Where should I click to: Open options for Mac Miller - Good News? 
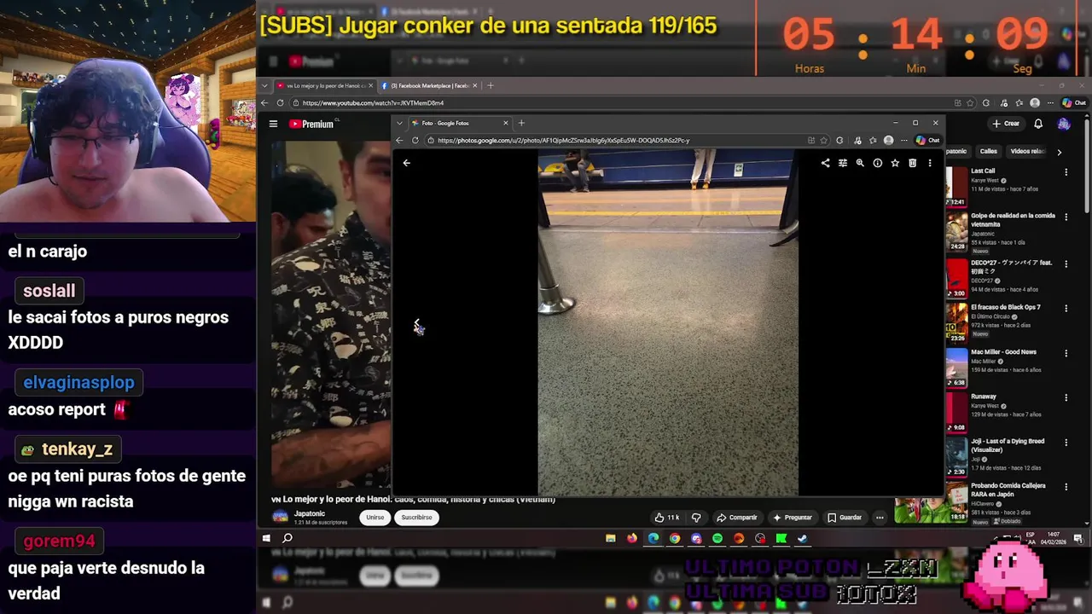(1066, 353)
